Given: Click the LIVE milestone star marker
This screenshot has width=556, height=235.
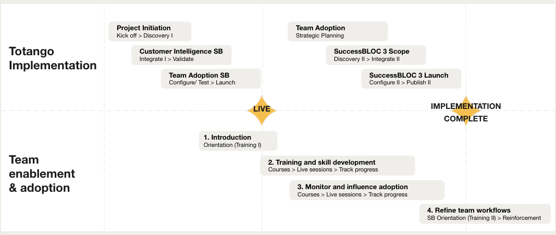Looking at the screenshot, I should [x=262, y=110].
